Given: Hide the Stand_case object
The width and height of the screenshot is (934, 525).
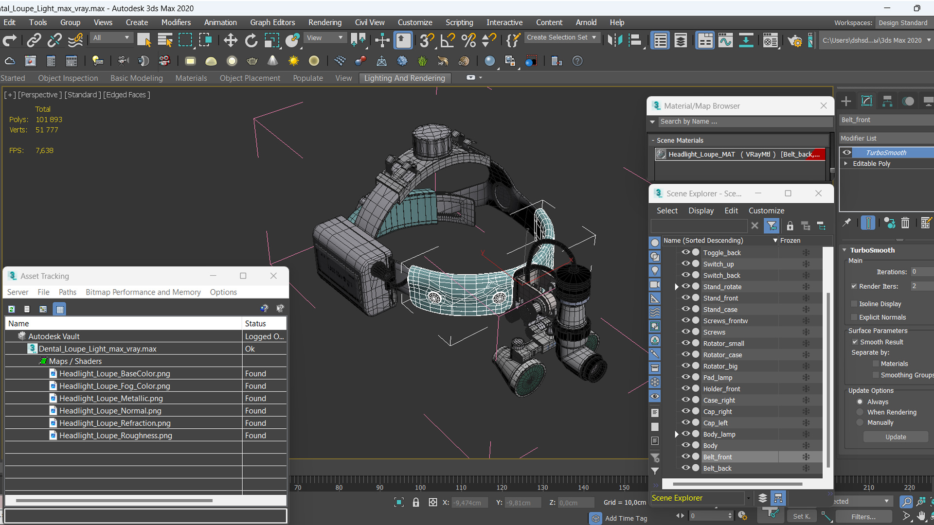Looking at the screenshot, I should click(x=685, y=309).
